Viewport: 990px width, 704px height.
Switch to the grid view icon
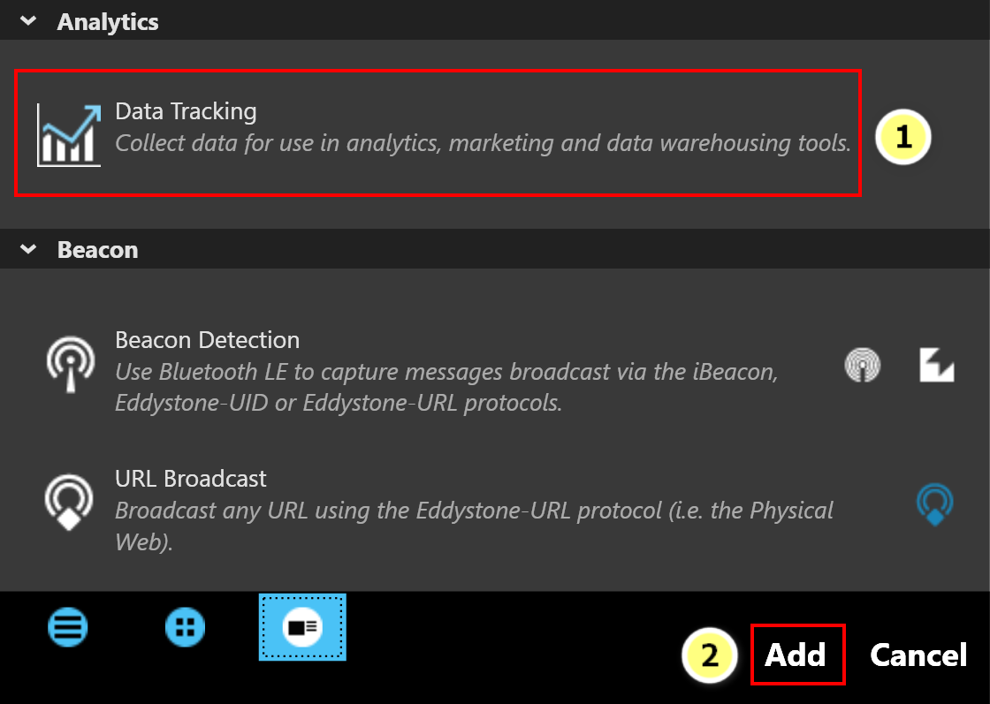coord(185,627)
